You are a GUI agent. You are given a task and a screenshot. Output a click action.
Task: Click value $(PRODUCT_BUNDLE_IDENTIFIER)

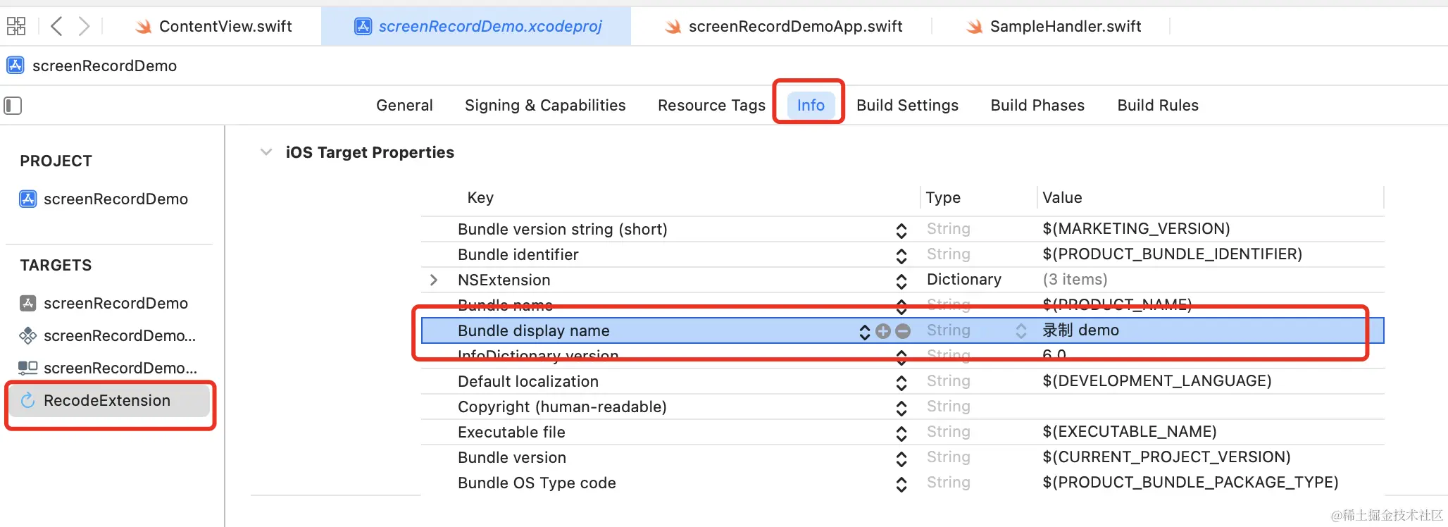(1173, 254)
